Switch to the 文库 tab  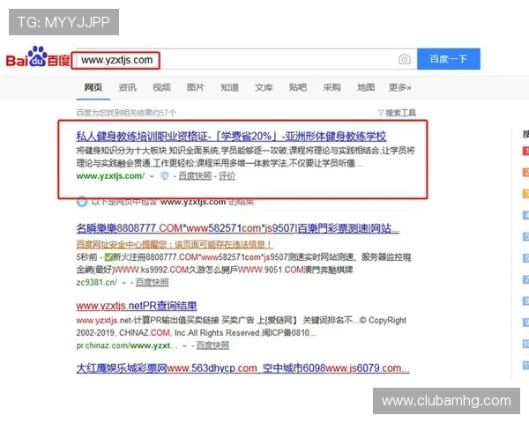coord(264,88)
